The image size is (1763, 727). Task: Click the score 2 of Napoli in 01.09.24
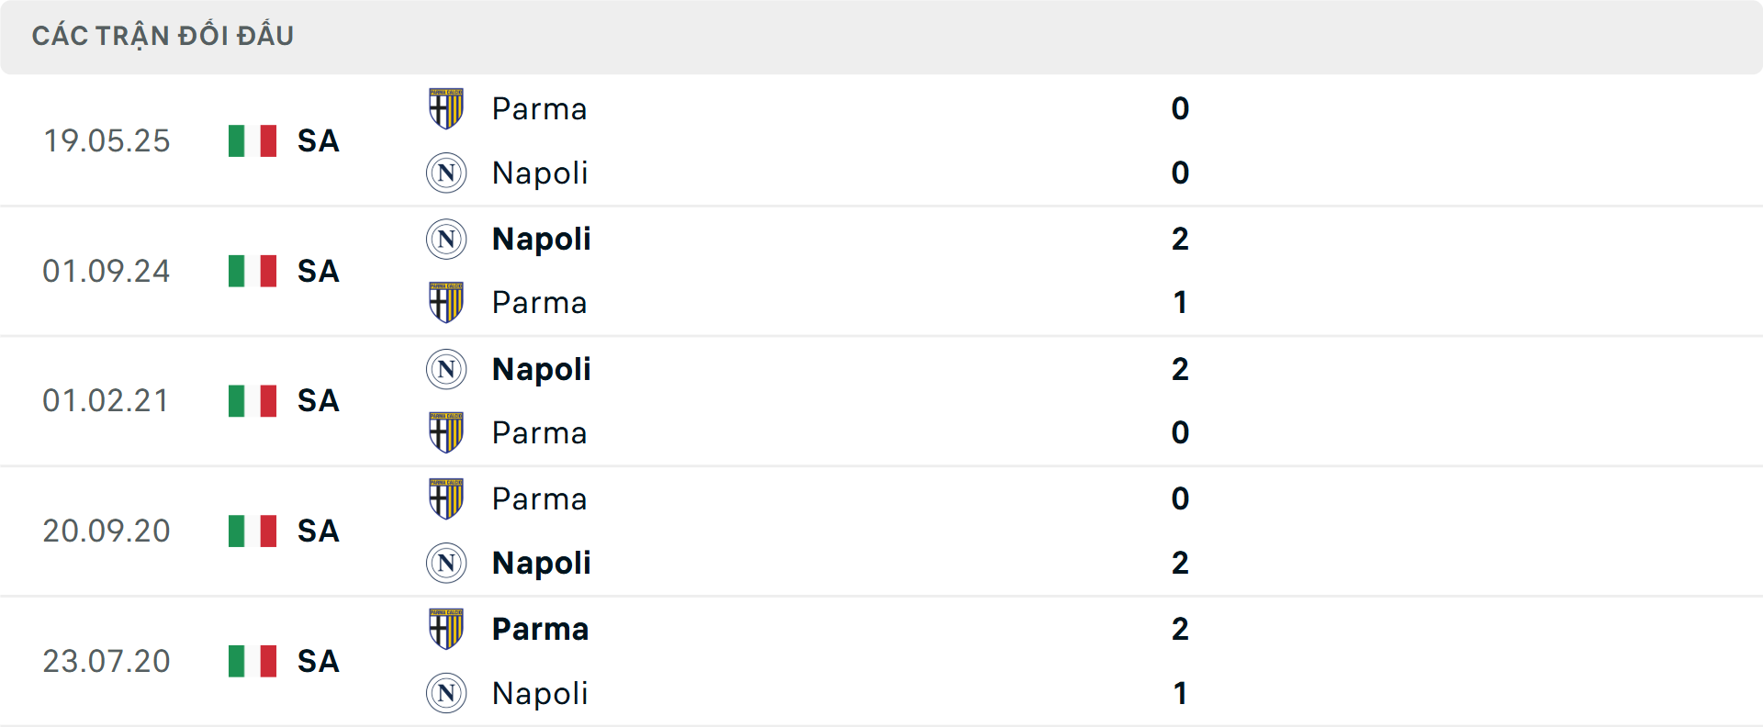1182,239
